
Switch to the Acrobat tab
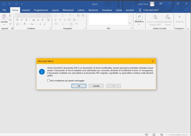point(130,10)
